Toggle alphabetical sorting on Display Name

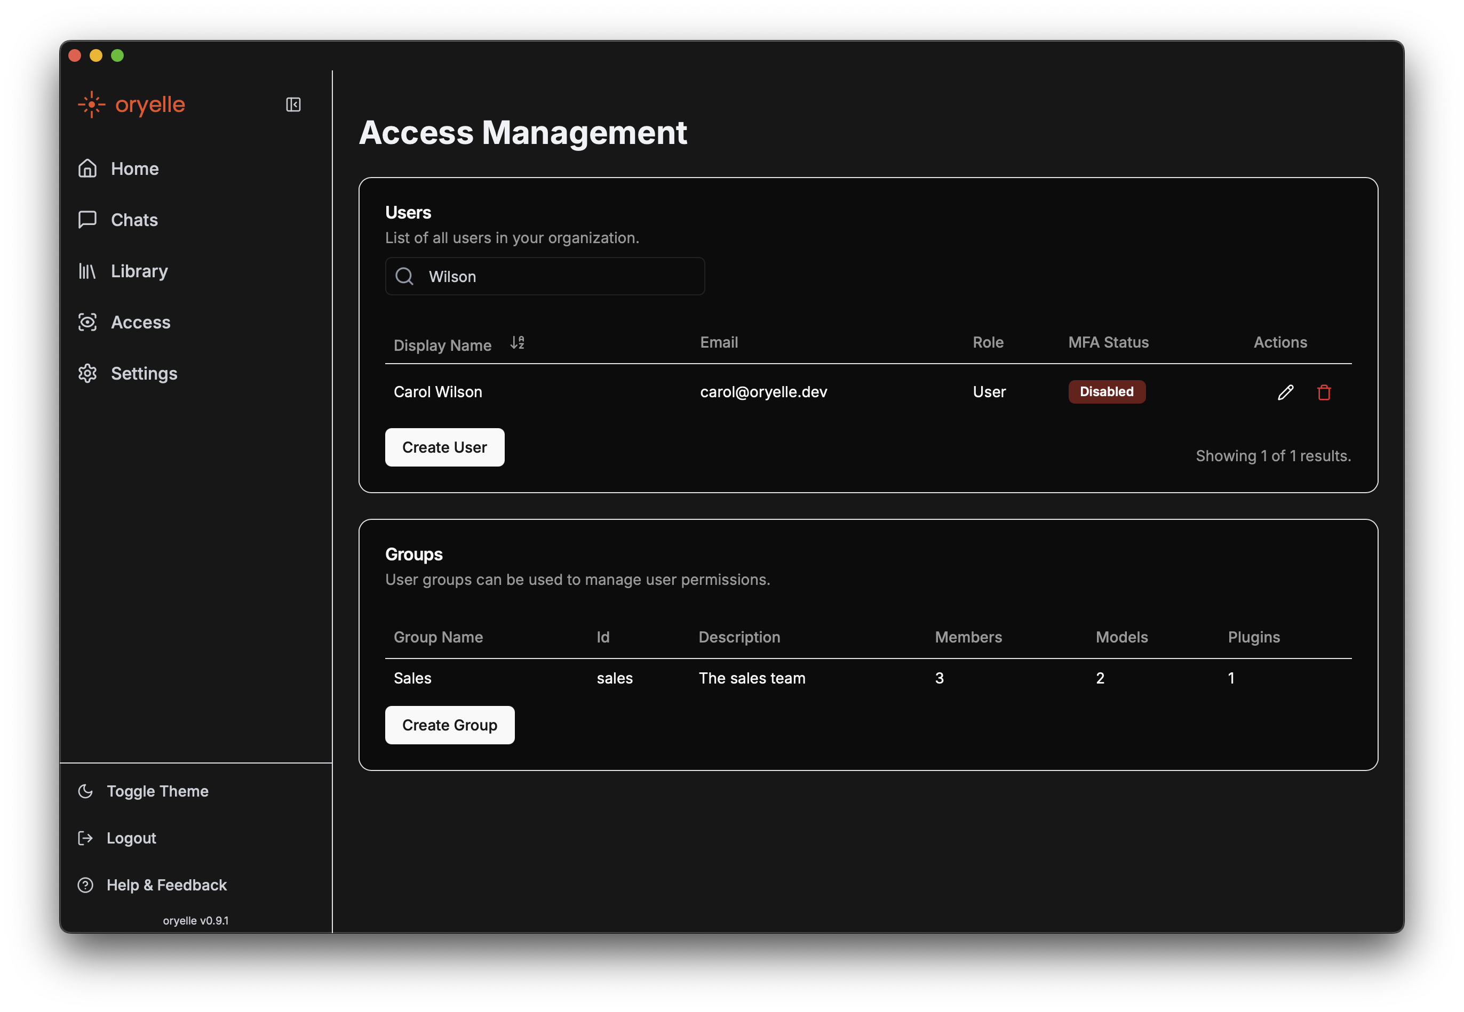click(x=516, y=342)
